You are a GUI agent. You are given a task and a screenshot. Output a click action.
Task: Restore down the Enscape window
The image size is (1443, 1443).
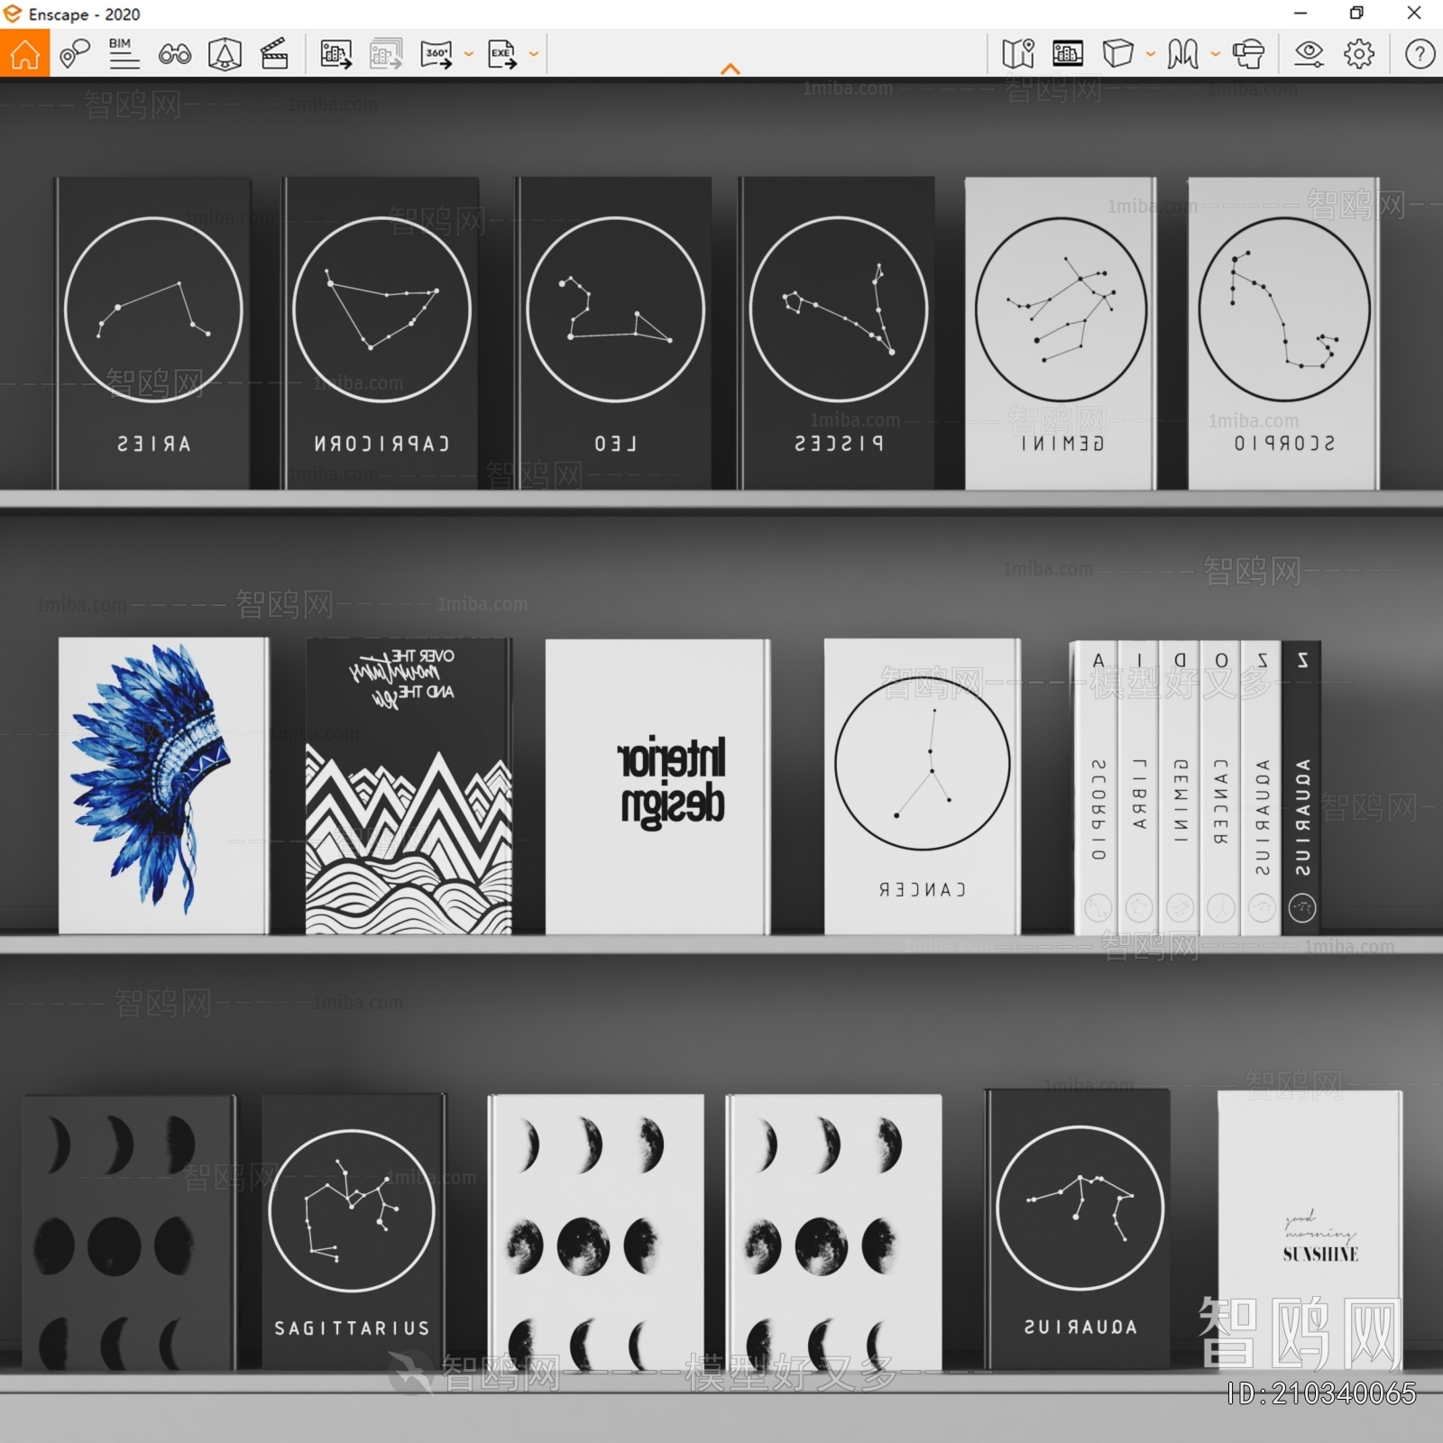[1356, 13]
